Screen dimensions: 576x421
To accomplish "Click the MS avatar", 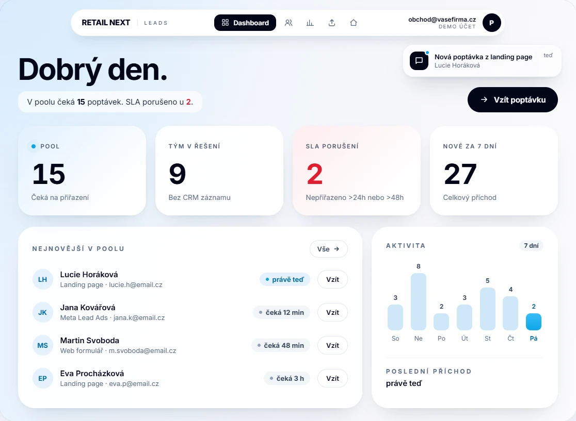I will (43, 345).
